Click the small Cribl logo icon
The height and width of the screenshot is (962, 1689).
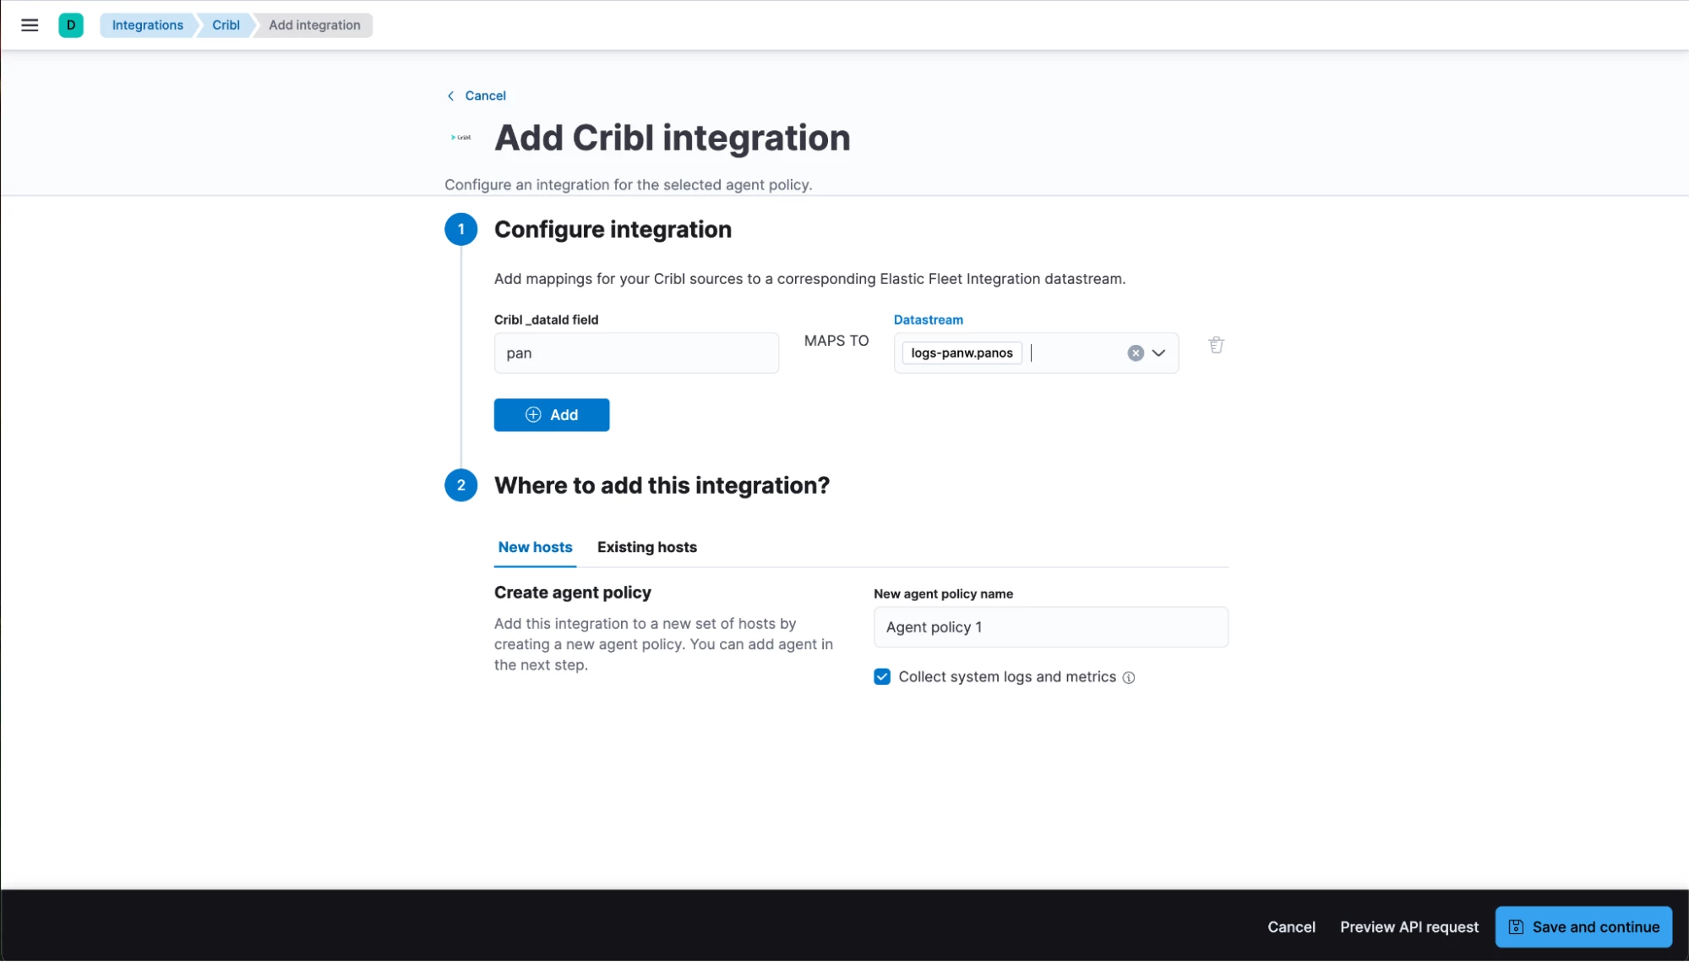point(461,137)
